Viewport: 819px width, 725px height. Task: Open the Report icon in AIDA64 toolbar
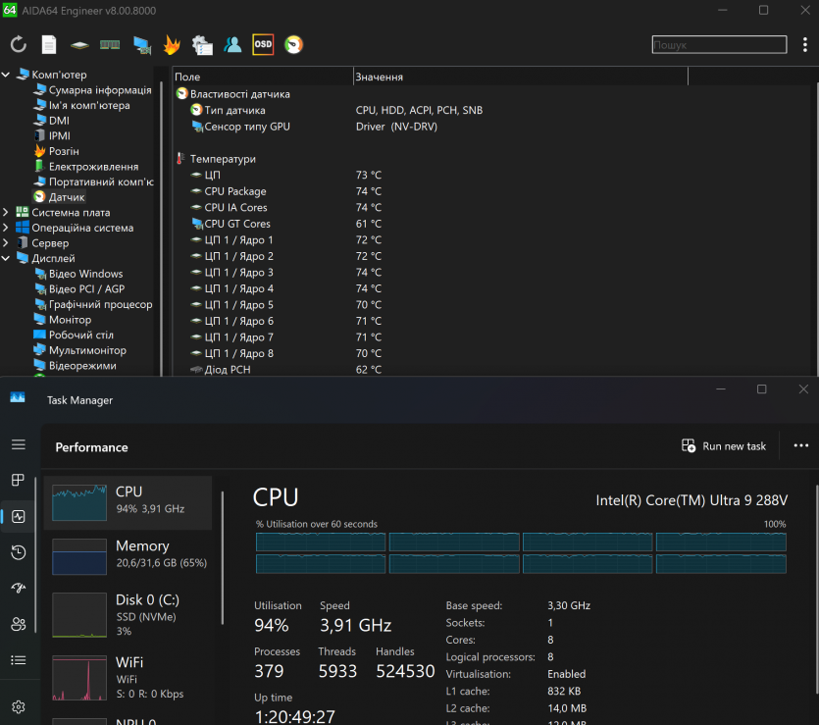49,44
